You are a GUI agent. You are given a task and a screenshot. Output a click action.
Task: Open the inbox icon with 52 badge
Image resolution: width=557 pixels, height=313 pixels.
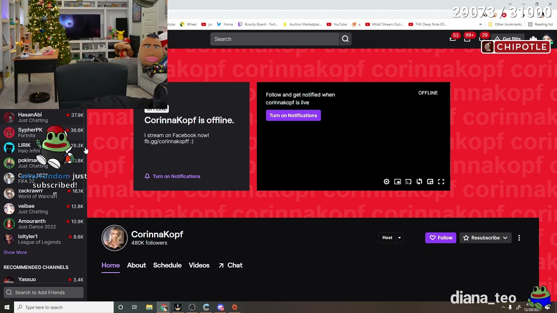coord(453,39)
